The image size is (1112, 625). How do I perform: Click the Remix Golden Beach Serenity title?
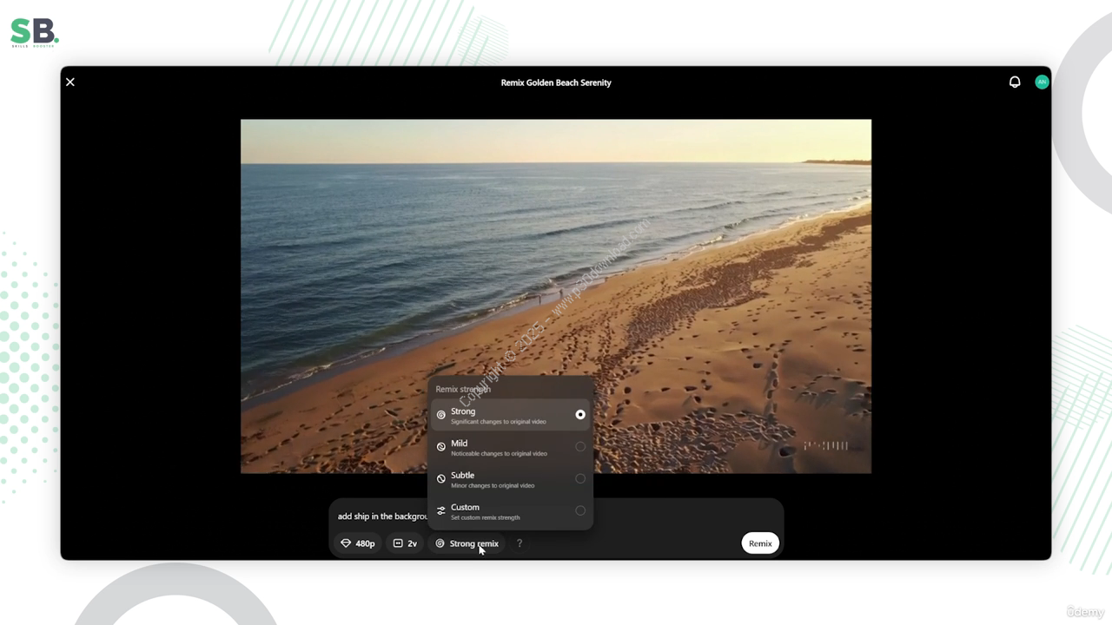tap(556, 82)
